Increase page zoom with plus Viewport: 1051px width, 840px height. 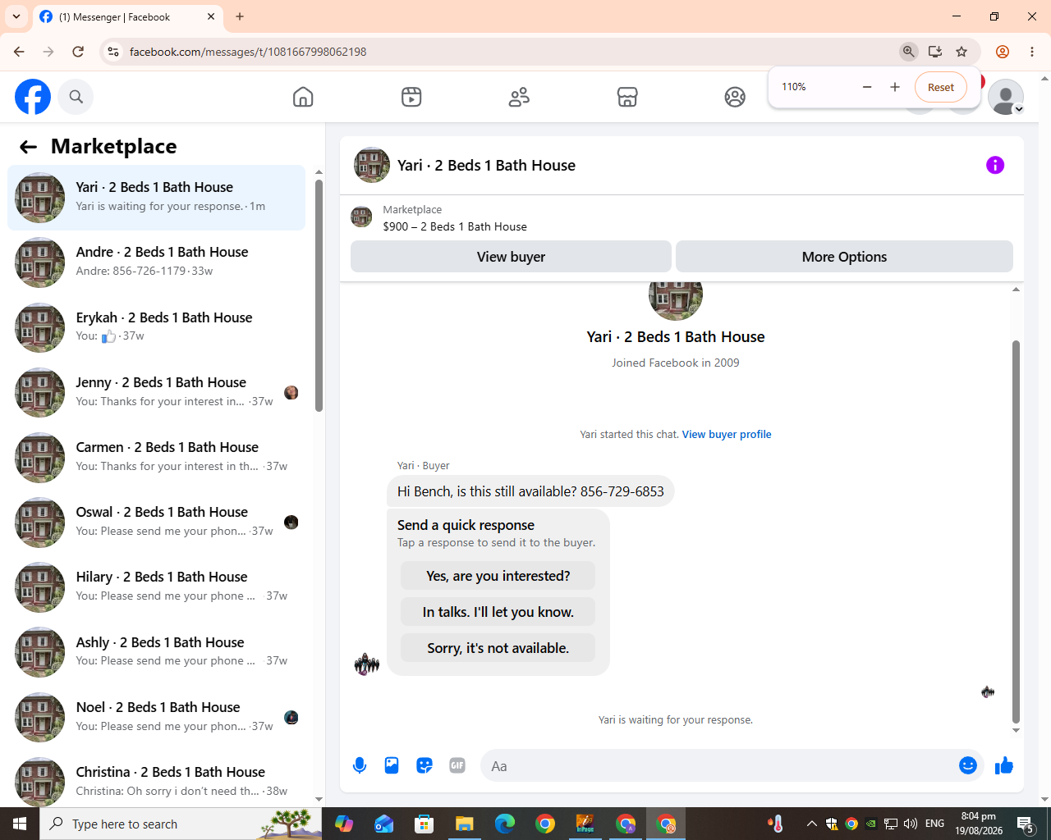coord(895,87)
